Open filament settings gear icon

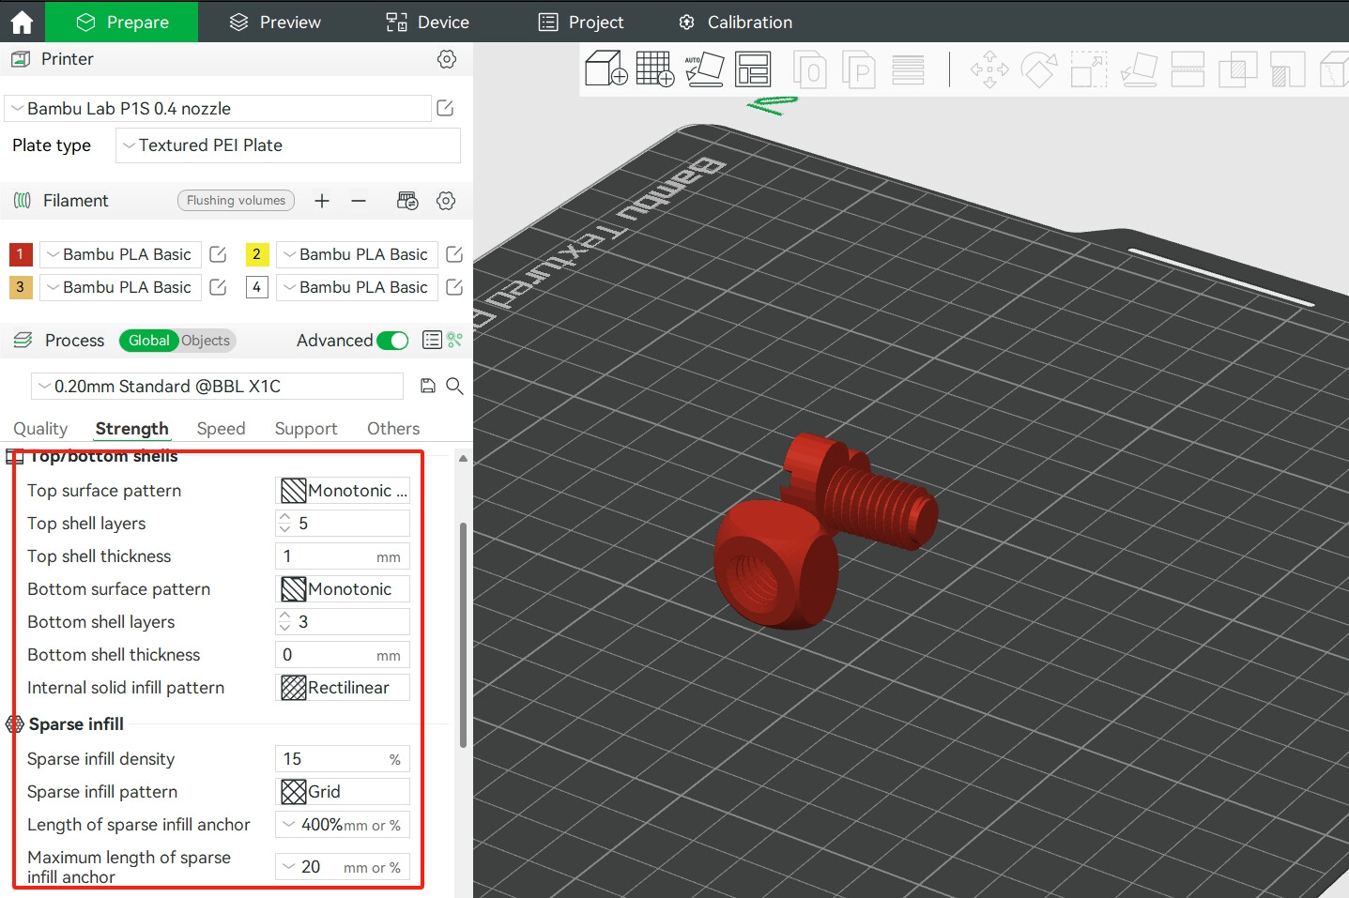tap(446, 201)
